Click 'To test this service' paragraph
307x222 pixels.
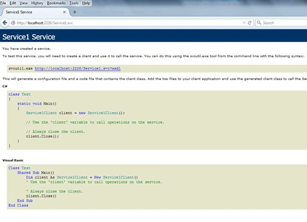153,56
